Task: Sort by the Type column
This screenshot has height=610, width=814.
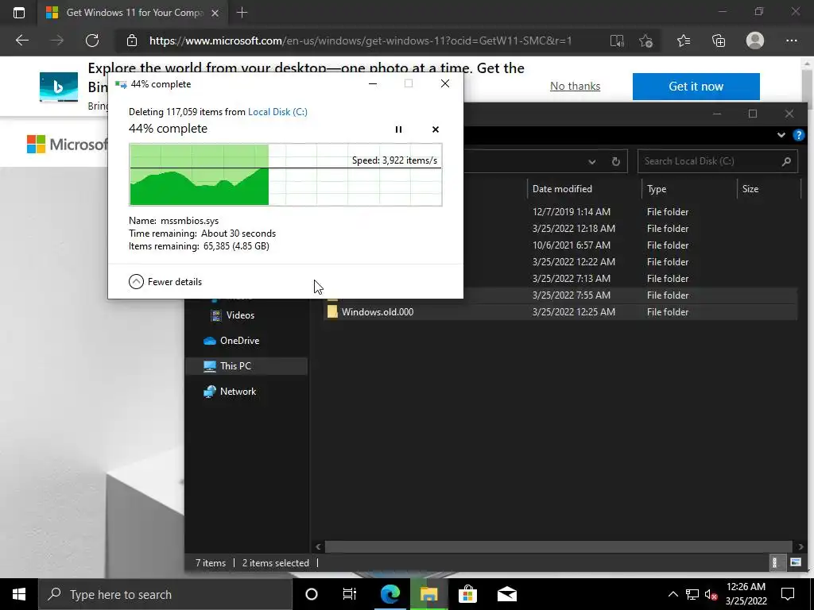Action: click(689, 189)
